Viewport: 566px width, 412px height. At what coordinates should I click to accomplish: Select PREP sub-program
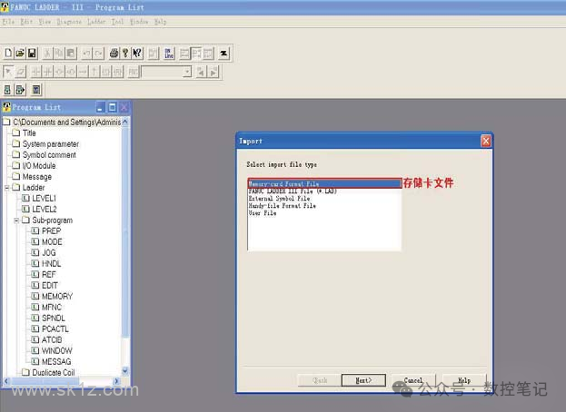[x=51, y=231]
